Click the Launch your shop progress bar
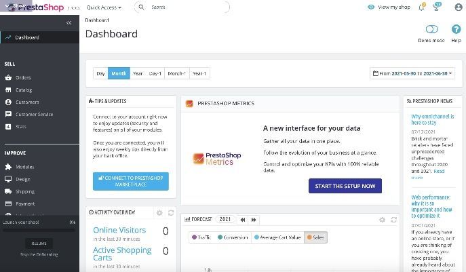The image size is (466, 272). click(39, 230)
